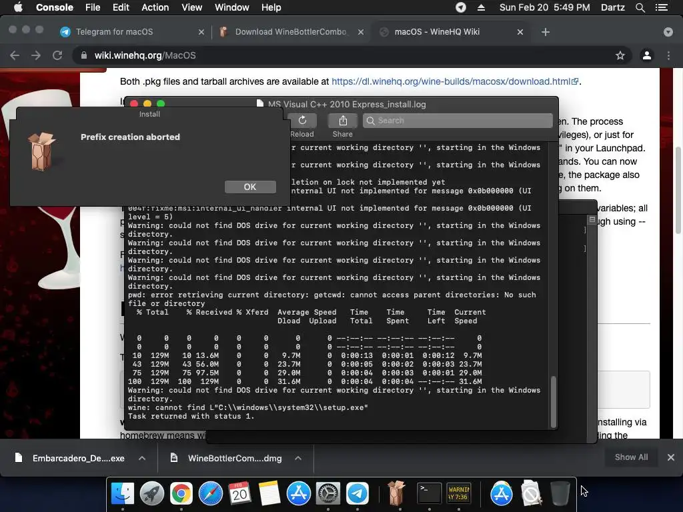
Task: Click the browser back arrow
Action: coord(15,55)
